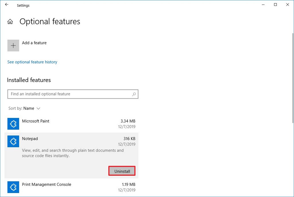This screenshot has width=294, height=197.
Task: Maximize the Settings window
Action: point(275,5)
